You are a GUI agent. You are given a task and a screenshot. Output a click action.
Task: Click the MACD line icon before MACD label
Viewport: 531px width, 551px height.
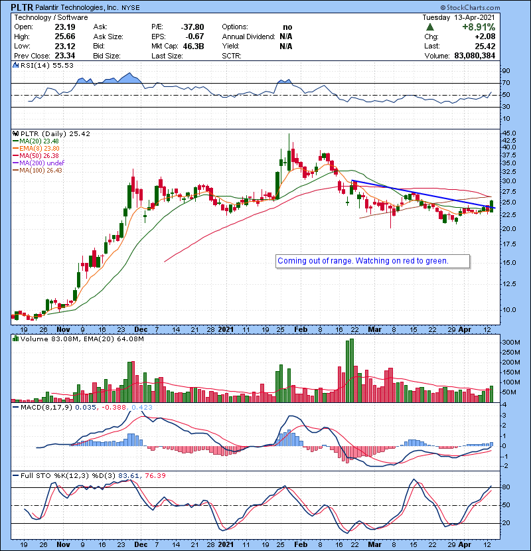(15, 408)
